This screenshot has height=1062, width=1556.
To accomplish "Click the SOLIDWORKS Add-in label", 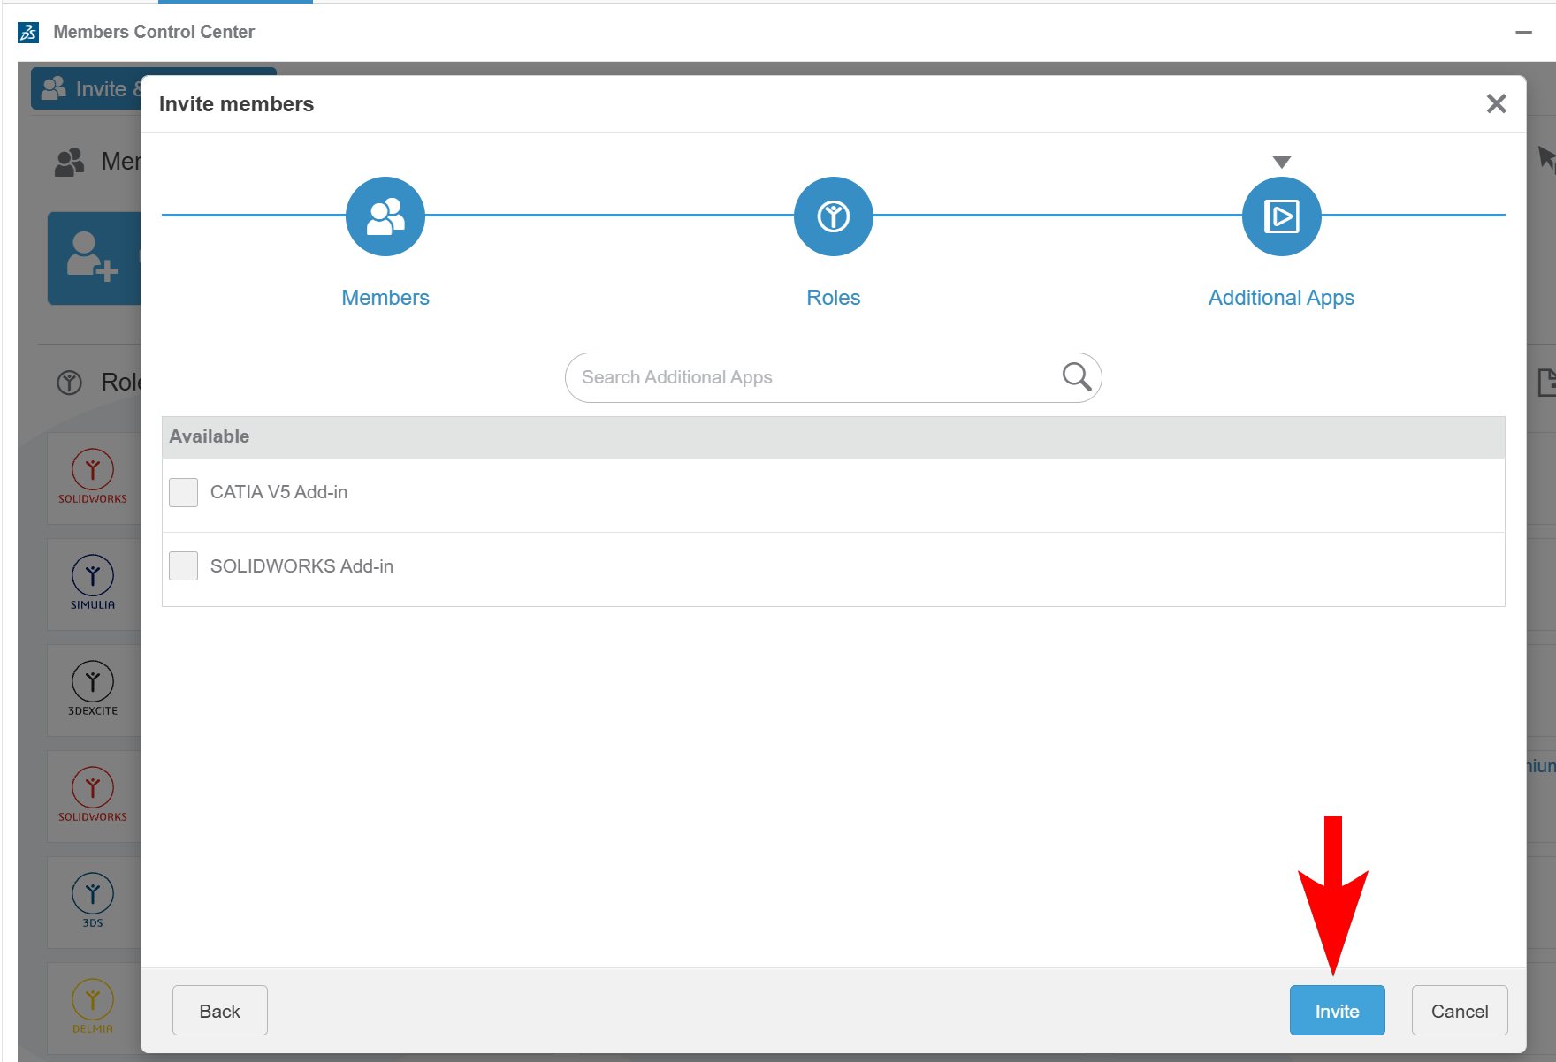I will [x=302, y=566].
